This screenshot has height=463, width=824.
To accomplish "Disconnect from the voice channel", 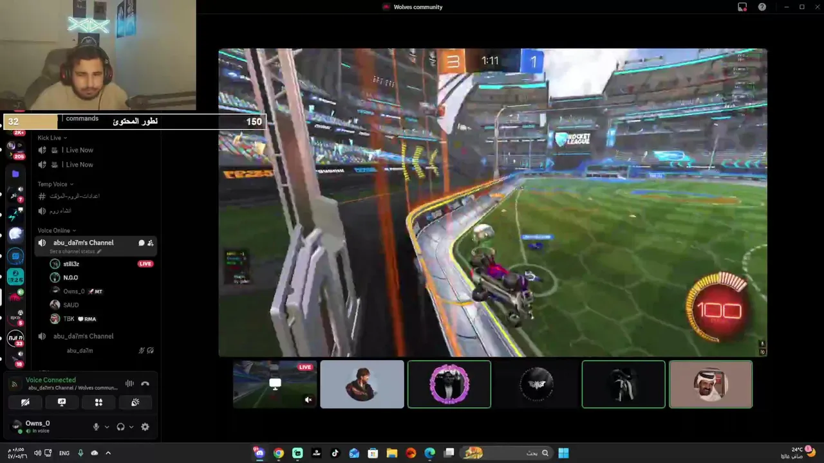I will tap(145, 384).
